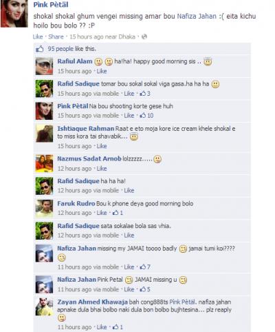Click the 3 likes thumb icon on Rafid's comment
275x332 pixels.
click(143, 94)
